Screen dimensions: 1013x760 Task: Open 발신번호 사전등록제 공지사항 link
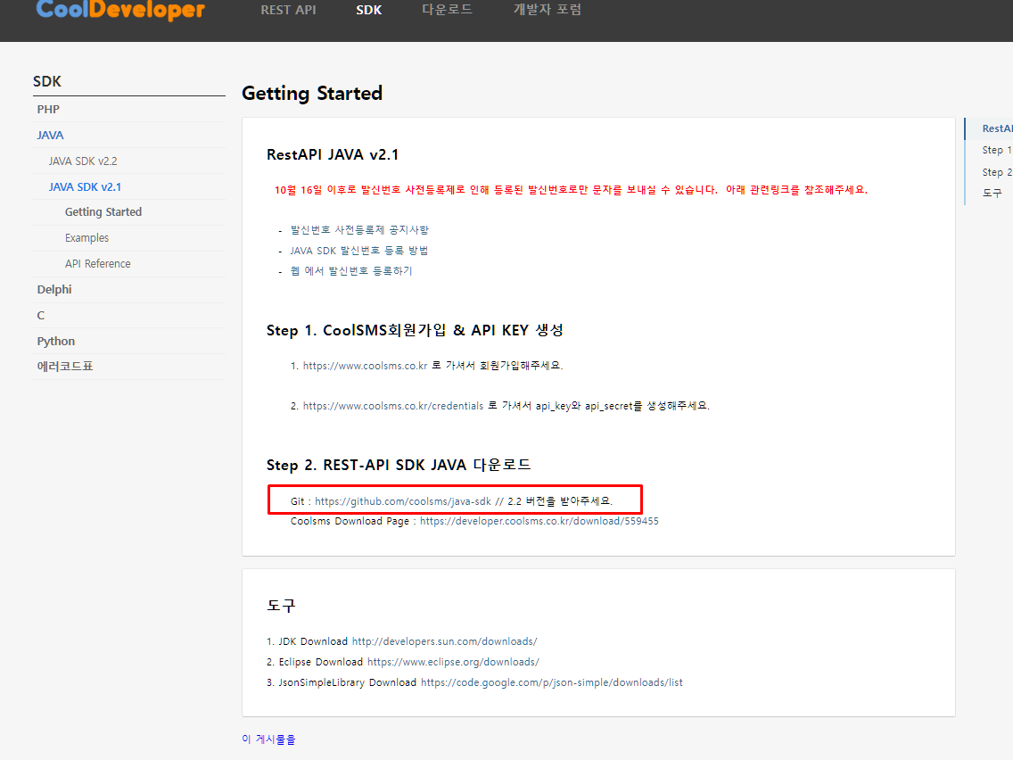359,230
